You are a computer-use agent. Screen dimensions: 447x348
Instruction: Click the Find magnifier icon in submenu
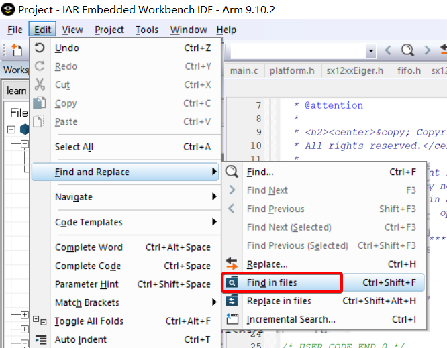(232, 172)
